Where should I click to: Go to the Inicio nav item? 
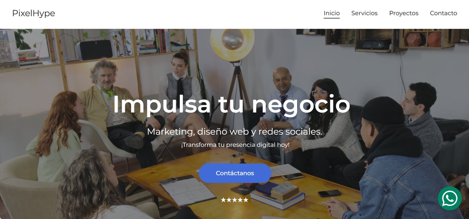332,13
